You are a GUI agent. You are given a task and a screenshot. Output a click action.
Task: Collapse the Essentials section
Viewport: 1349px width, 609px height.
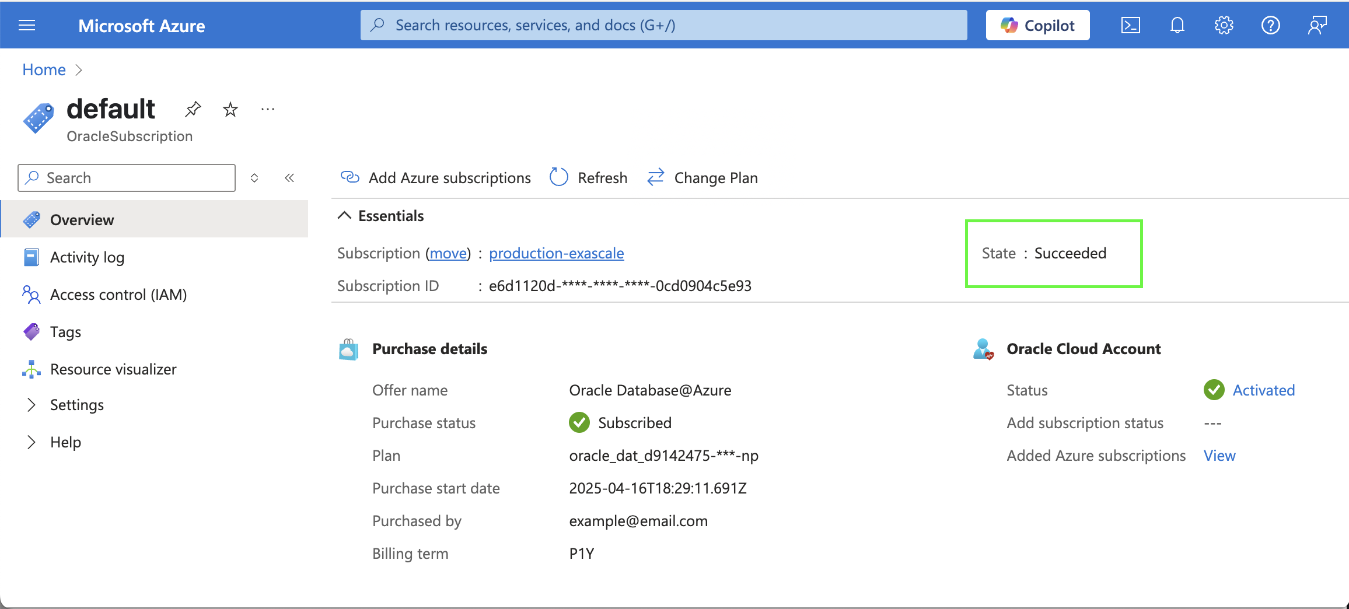[345, 216]
